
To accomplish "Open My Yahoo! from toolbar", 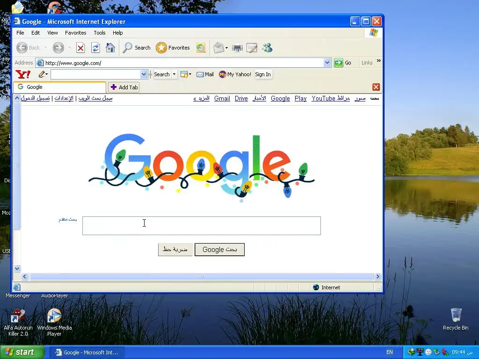I will coord(235,74).
